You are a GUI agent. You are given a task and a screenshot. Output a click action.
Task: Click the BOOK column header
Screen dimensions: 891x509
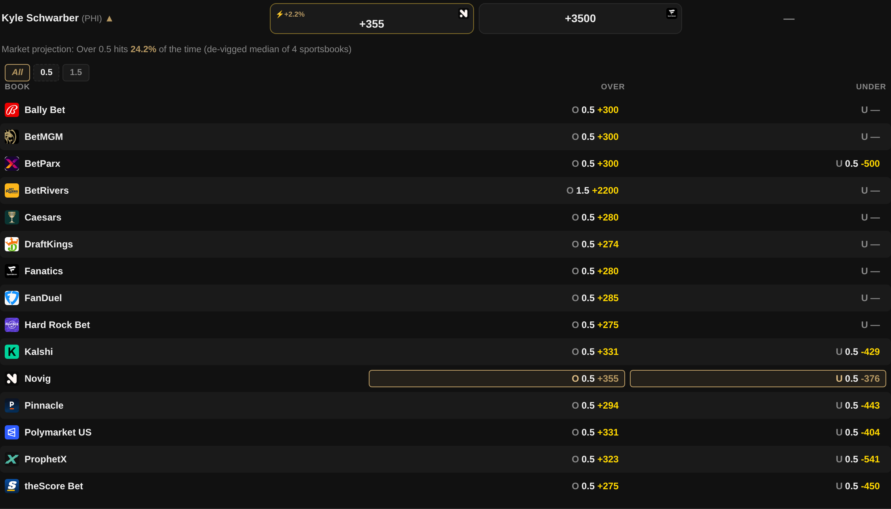pyautogui.click(x=17, y=87)
